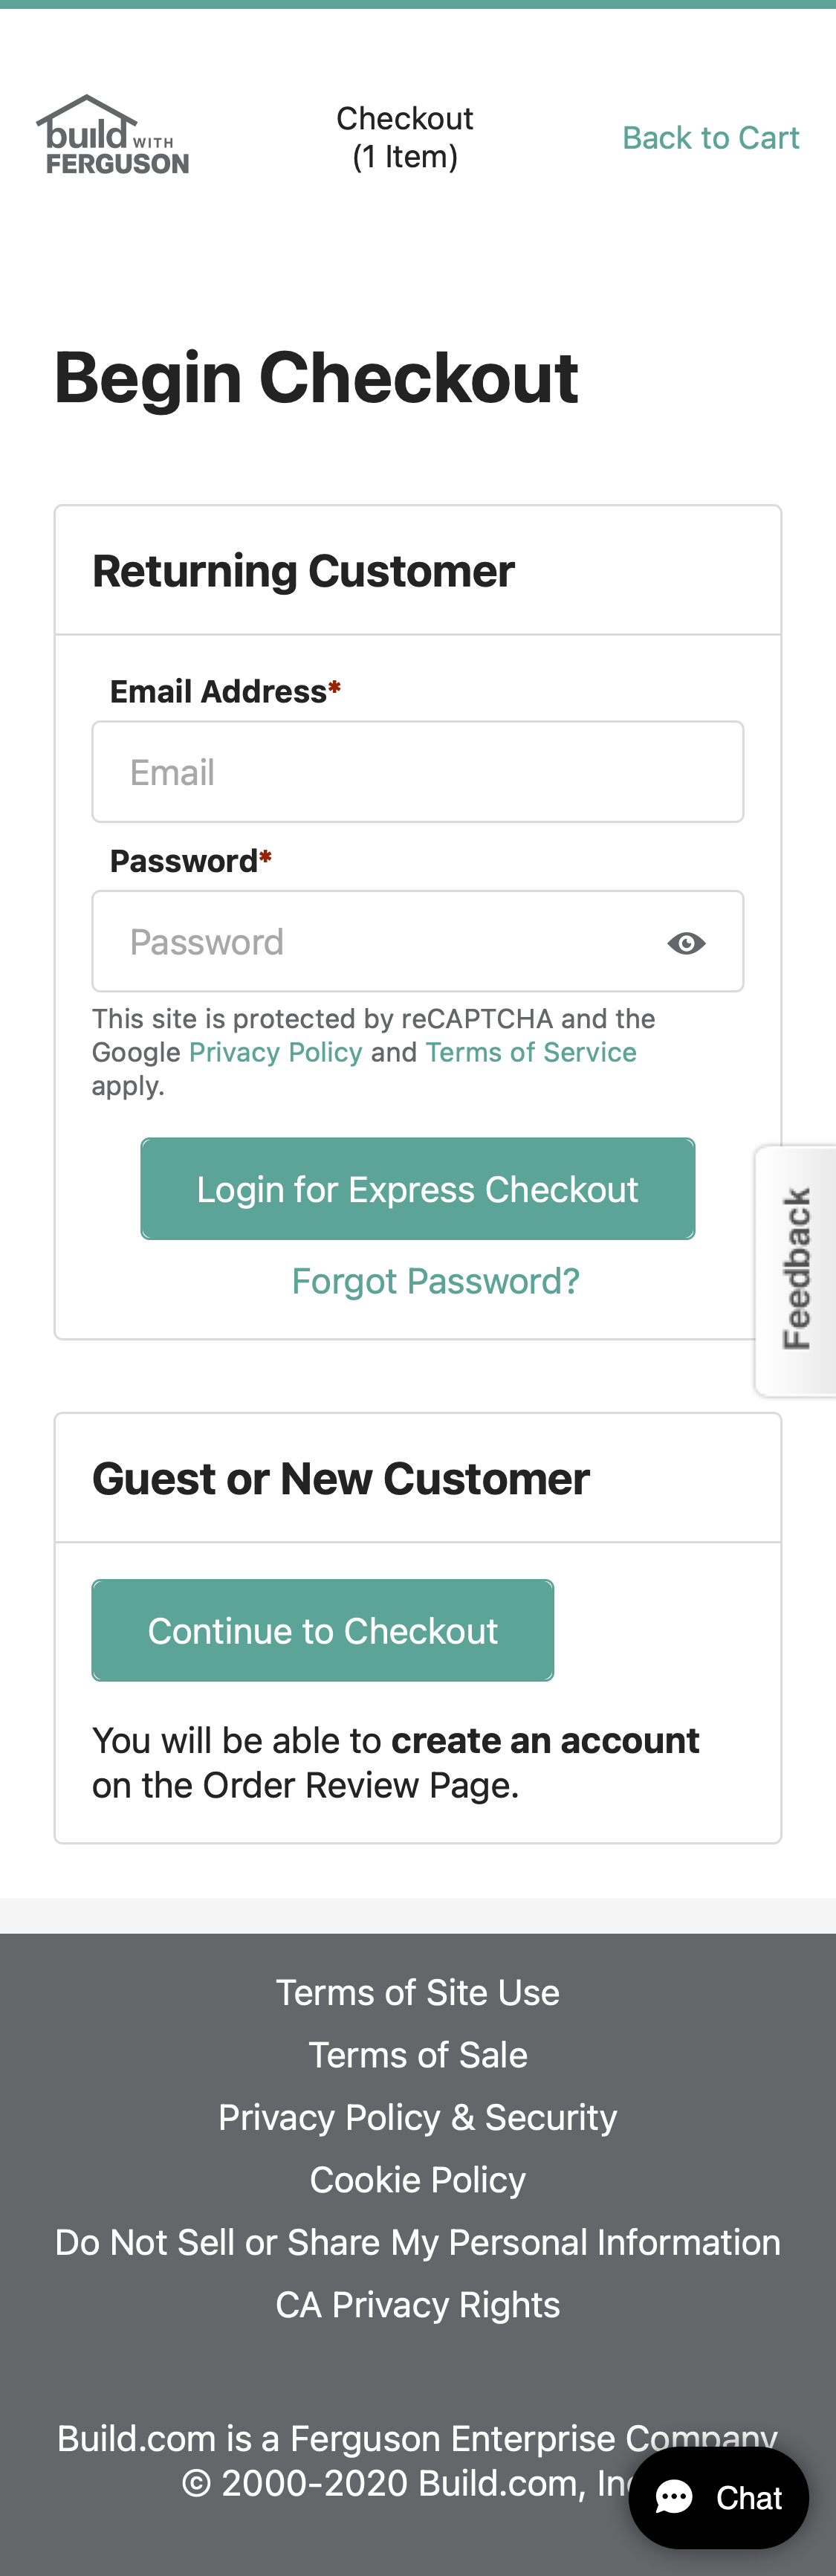Open the Terms of Service link
836x2576 pixels.
tap(530, 1052)
